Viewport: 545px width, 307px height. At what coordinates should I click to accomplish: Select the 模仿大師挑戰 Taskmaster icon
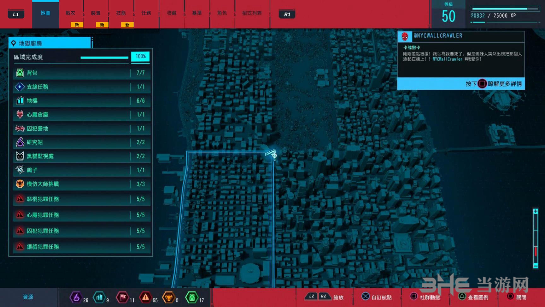(20, 184)
